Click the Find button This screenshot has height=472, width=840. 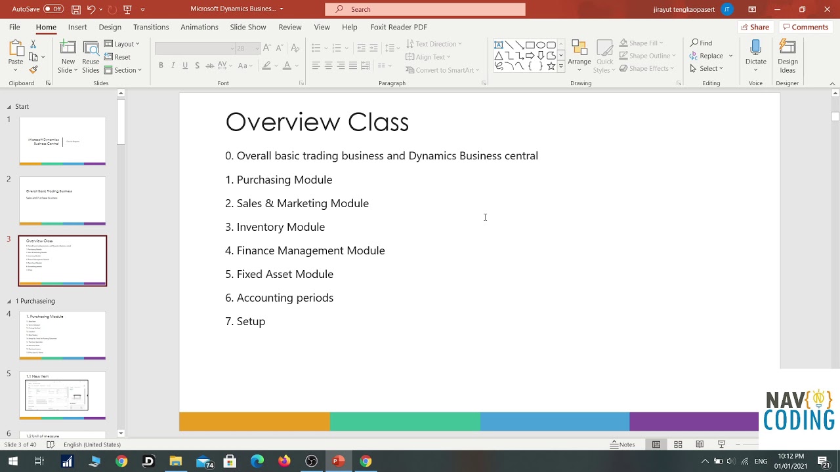pyautogui.click(x=701, y=43)
